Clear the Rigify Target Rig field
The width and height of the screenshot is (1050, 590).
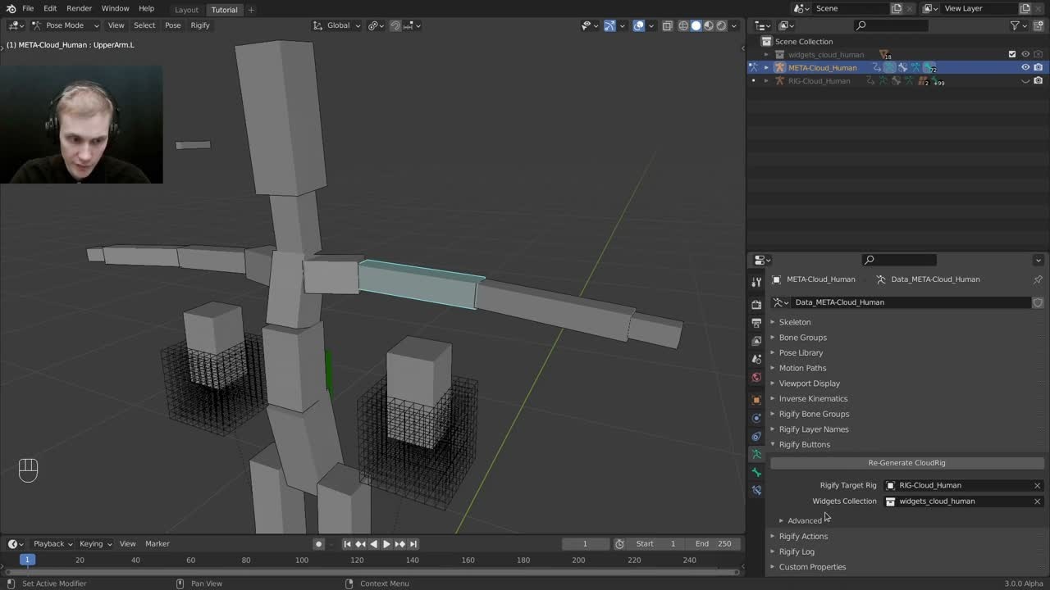(1037, 485)
